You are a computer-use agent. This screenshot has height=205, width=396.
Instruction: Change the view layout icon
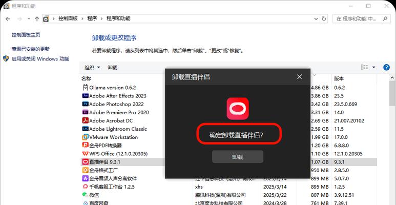click(364, 67)
